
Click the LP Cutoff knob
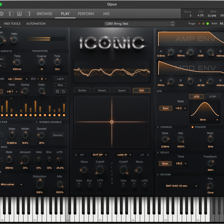123,170
